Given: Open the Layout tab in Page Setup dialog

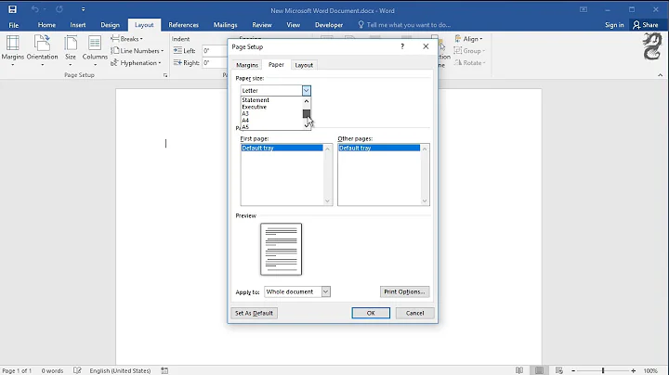Looking at the screenshot, I should tap(304, 65).
